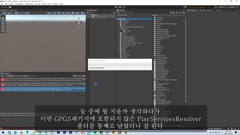Click the Hierarchy add (+) button
This screenshot has width=240, height=135.
click(88, 13)
